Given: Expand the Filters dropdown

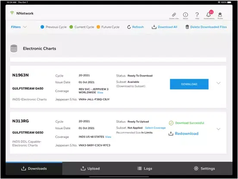Looking at the screenshot, I should [19, 27].
